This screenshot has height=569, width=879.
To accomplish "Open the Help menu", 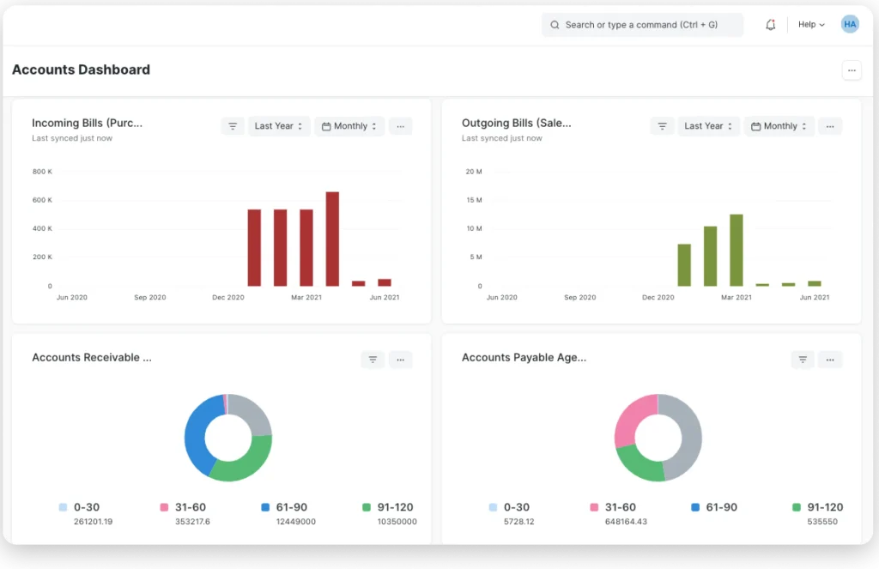I will pyautogui.click(x=811, y=25).
